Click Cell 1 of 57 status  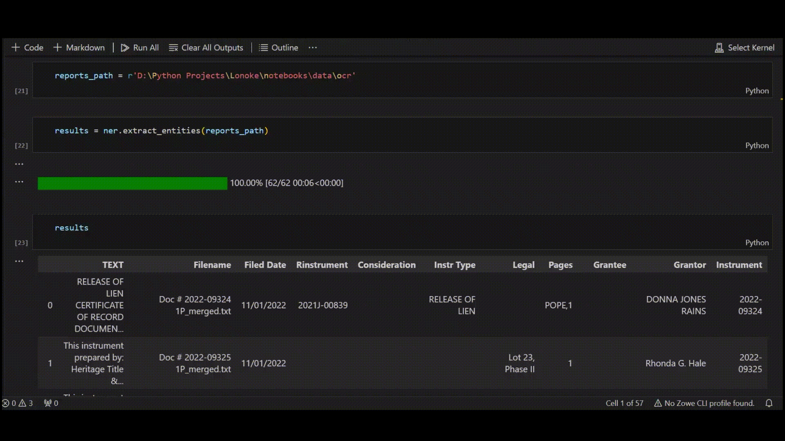(624, 403)
